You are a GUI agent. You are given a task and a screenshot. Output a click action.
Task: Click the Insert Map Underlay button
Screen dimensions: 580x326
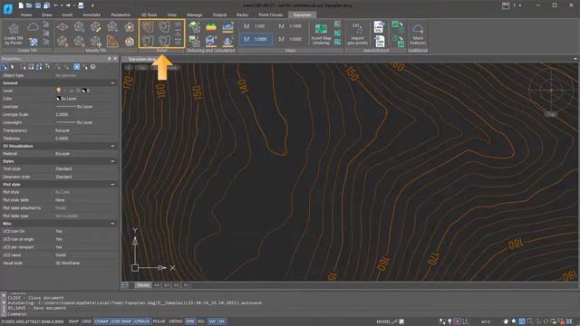321,34
